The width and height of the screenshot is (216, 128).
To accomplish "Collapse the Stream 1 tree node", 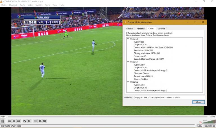I will pyautogui.click(x=128, y=62).
